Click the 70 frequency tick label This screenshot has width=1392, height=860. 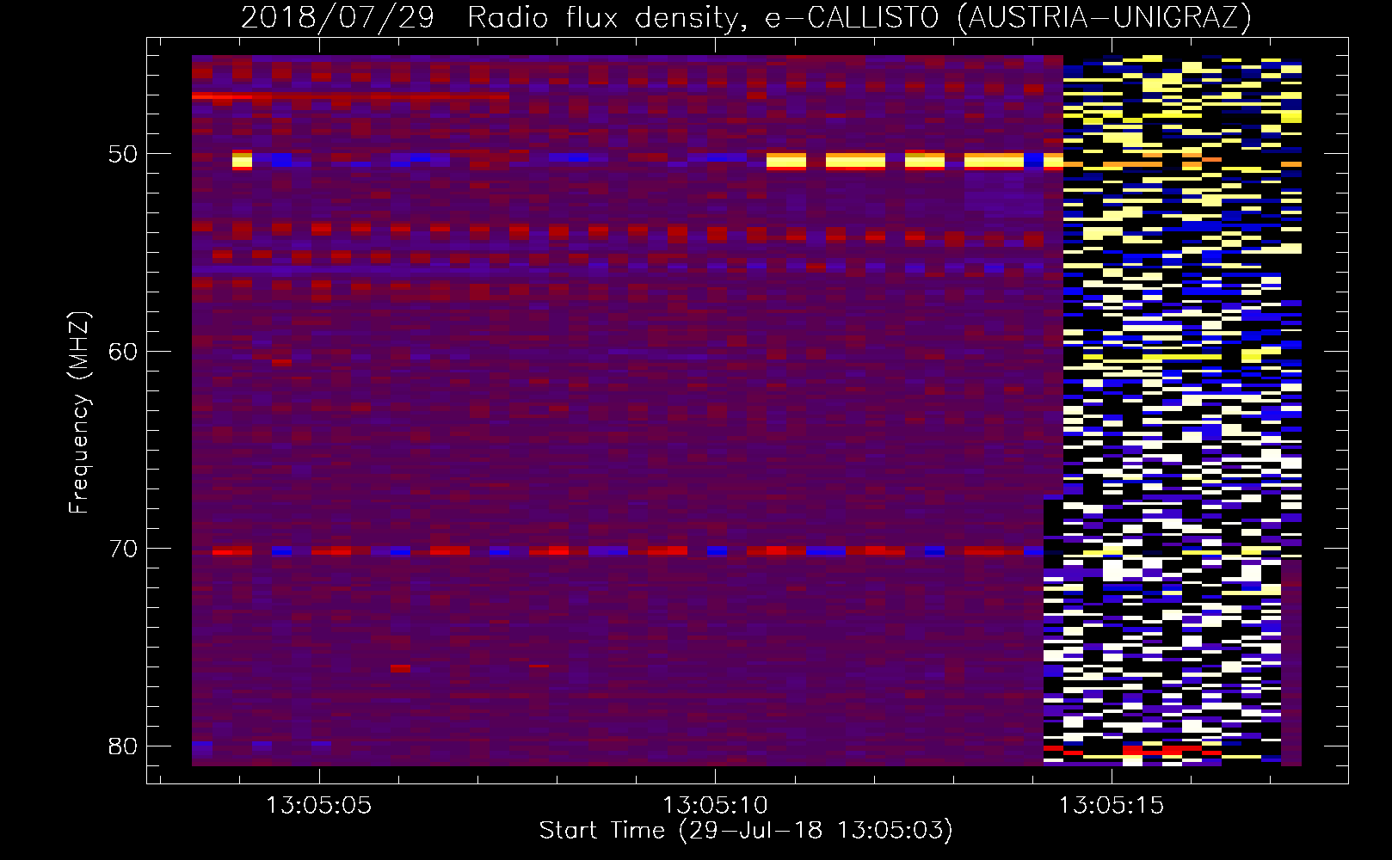pos(123,549)
